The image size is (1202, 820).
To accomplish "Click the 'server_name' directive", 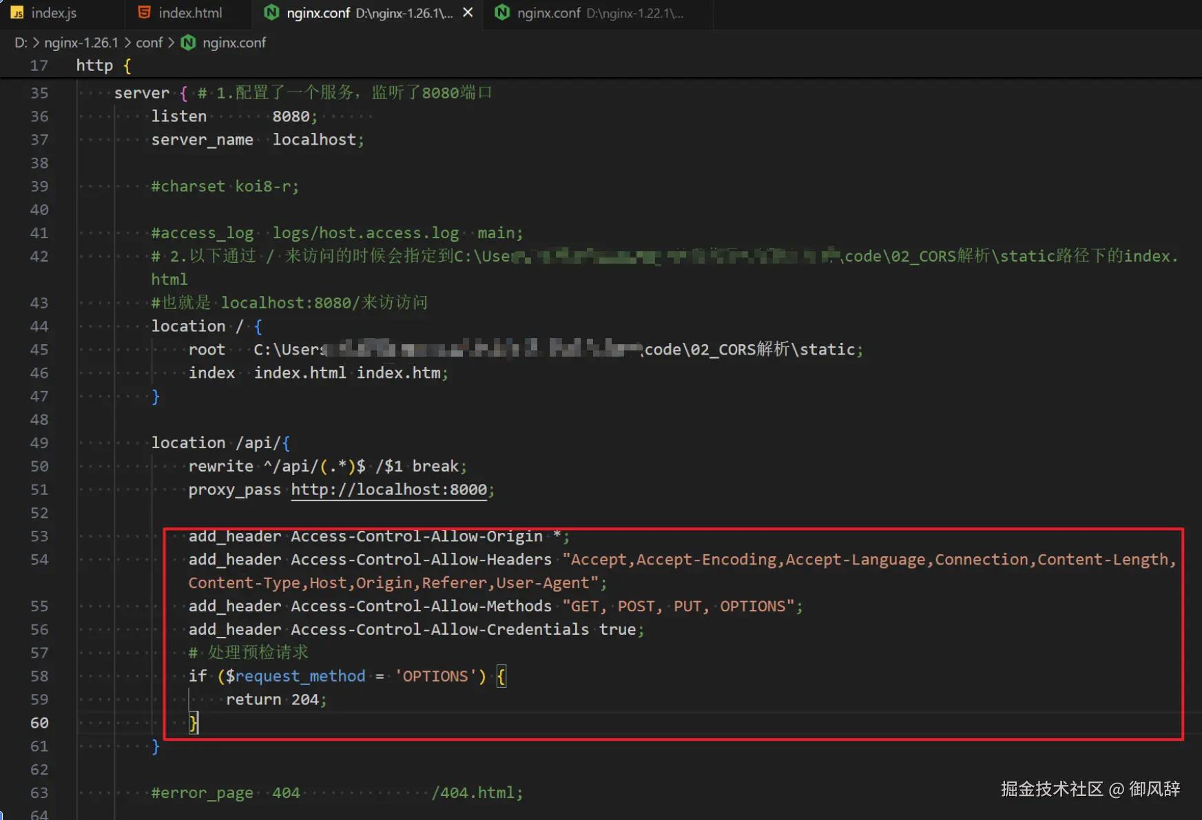I will pos(203,140).
